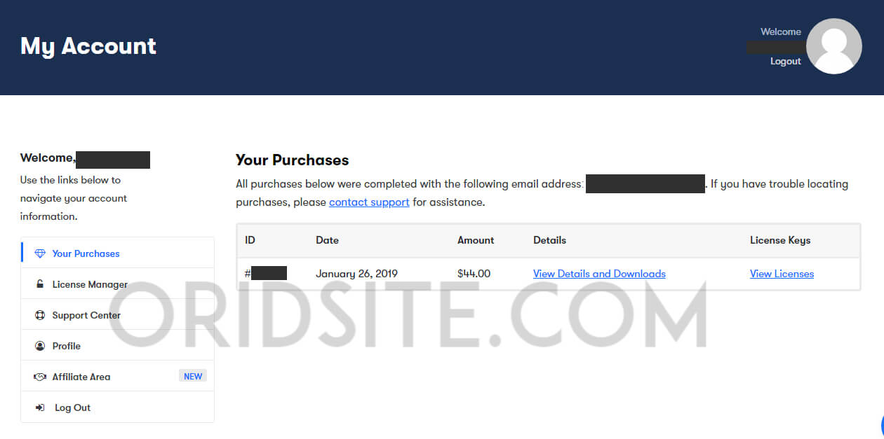
Task: Click the NEW badge on Affiliate Area
Action: tap(193, 377)
